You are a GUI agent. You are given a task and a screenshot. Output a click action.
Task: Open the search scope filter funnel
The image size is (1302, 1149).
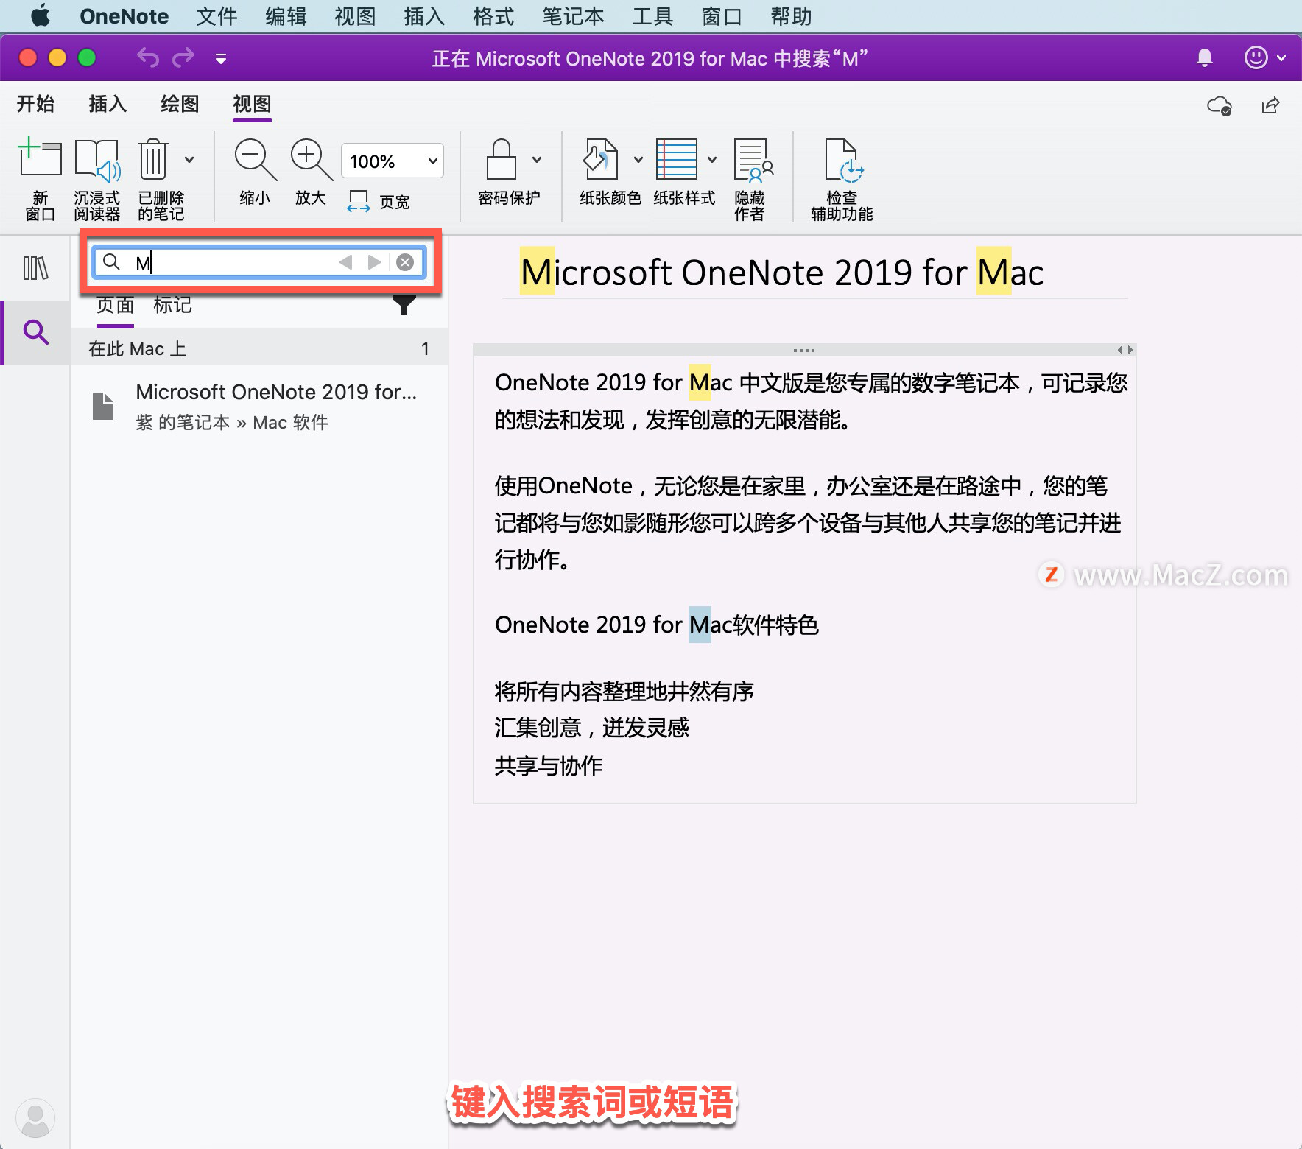(x=404, y=304)
